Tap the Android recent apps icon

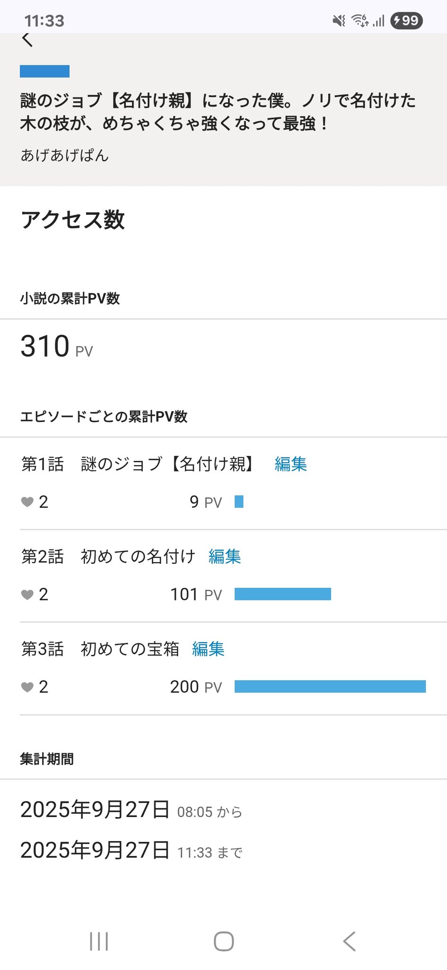click(99, 941)
